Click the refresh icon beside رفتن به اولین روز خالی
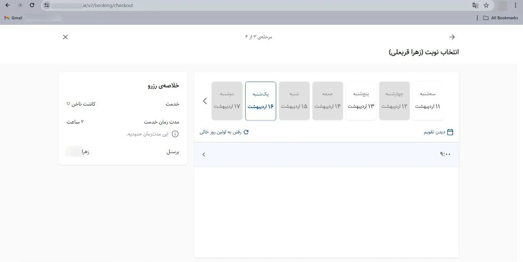 (246, 132)
